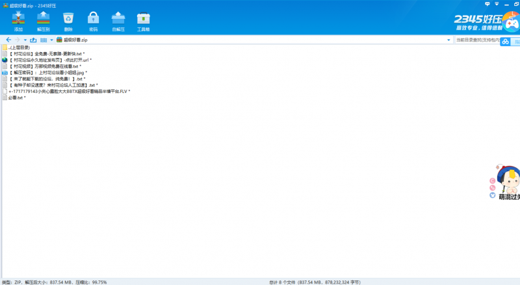Viewport: 520px width, 285px height.
Task: Click the blue shirt icon beside mascot
Action: click(492, 195)
